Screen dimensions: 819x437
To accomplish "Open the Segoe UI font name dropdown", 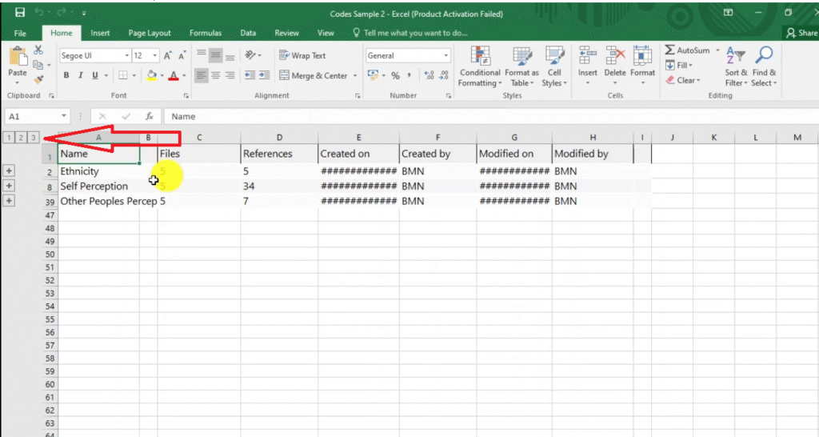I will click(x=126, y=56).
